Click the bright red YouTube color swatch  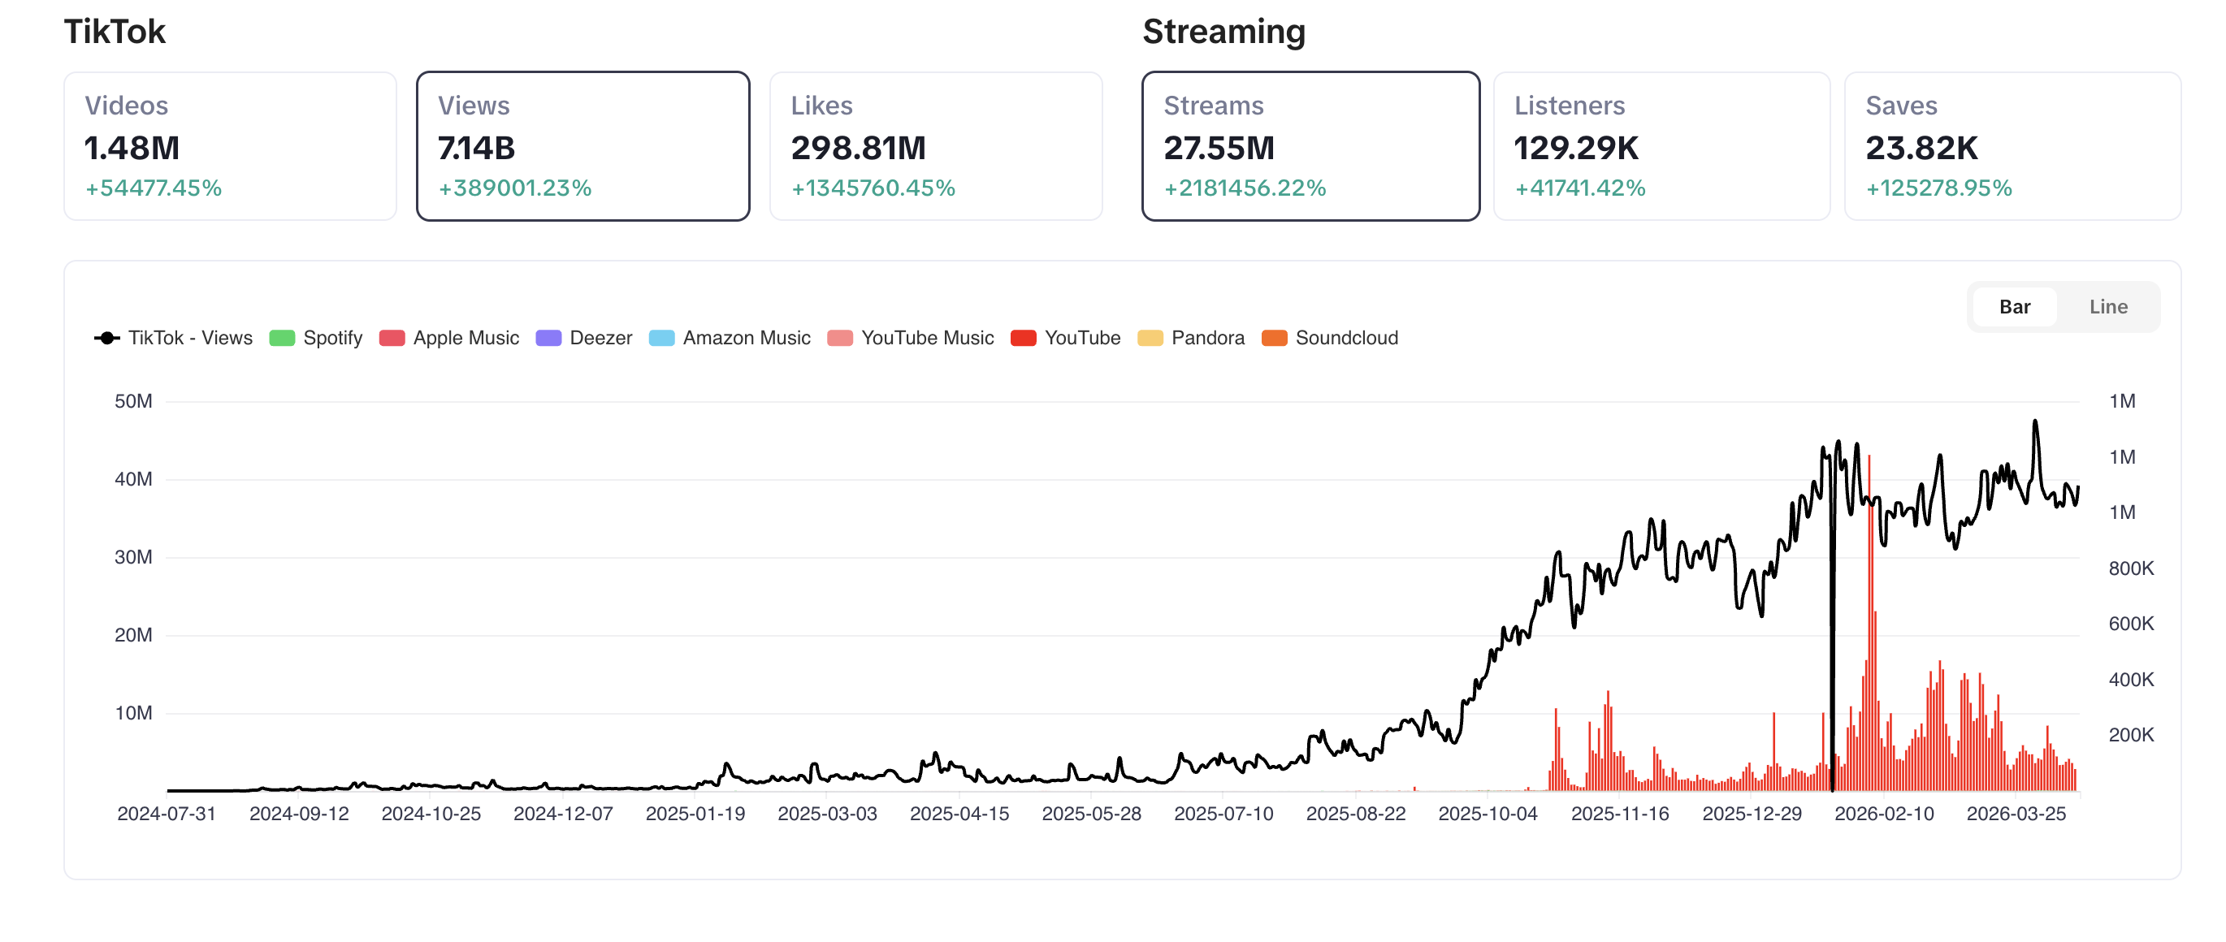tap(1023, 338)
